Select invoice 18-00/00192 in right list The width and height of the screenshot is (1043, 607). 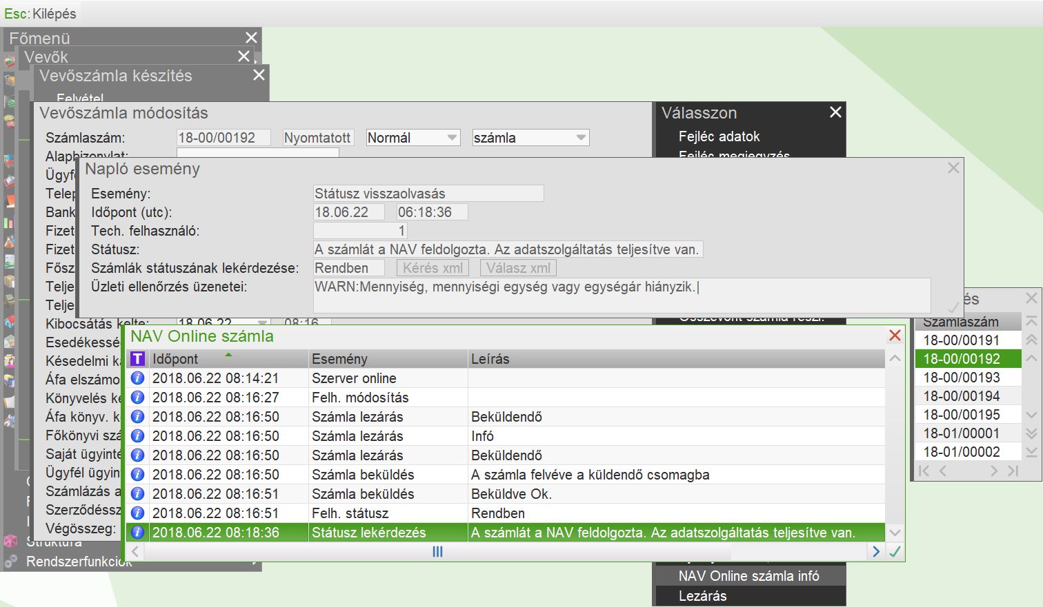[x=967, y=359]
